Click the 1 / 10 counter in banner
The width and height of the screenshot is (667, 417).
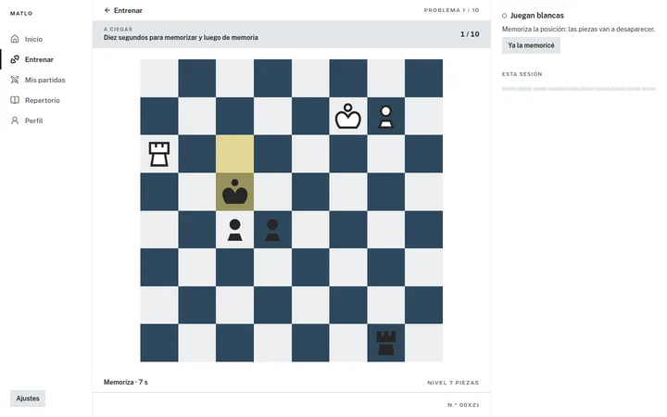(x=470, y=34)
